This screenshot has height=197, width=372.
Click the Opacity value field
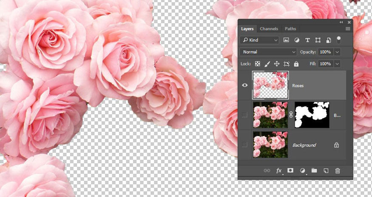(325, 52)
